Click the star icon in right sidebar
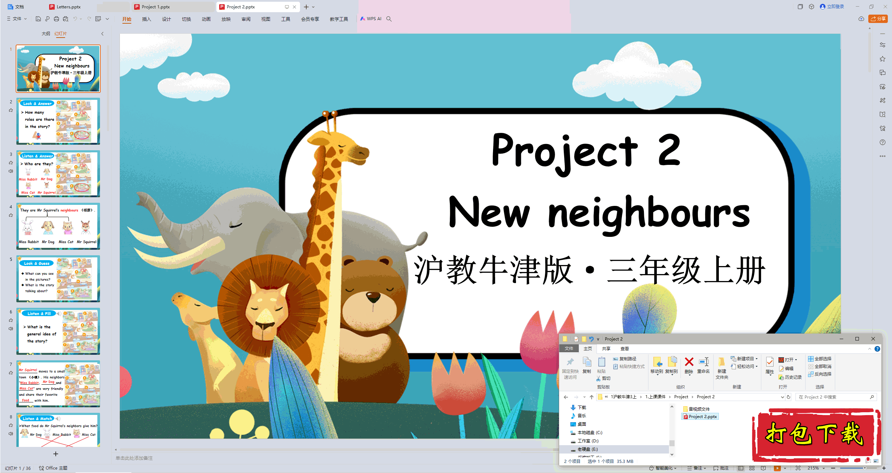892x473 pixels. pos(882,59)
